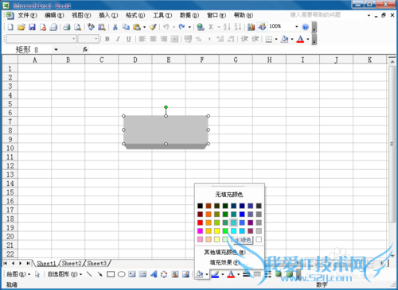
Task: Apply AutoSum with the sigma icon
Action: point(211,27)
